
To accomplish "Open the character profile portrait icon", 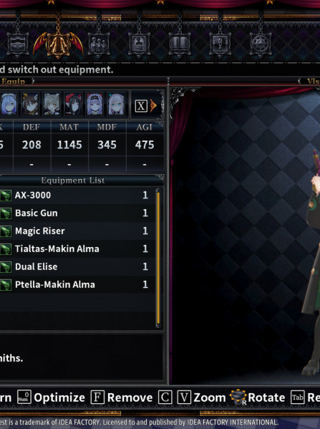I will coord(139,44).
